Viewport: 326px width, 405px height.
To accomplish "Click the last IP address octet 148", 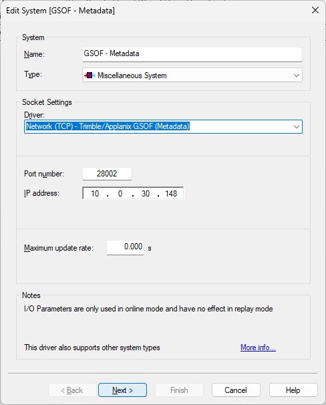I will coord(171,193).
